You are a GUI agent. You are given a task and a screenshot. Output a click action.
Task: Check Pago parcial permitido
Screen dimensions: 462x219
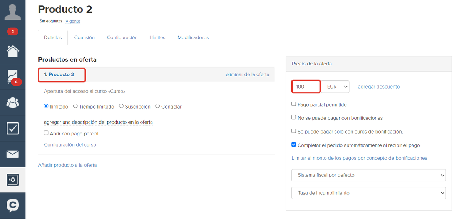pyautogui.click(x=294, y=104)
